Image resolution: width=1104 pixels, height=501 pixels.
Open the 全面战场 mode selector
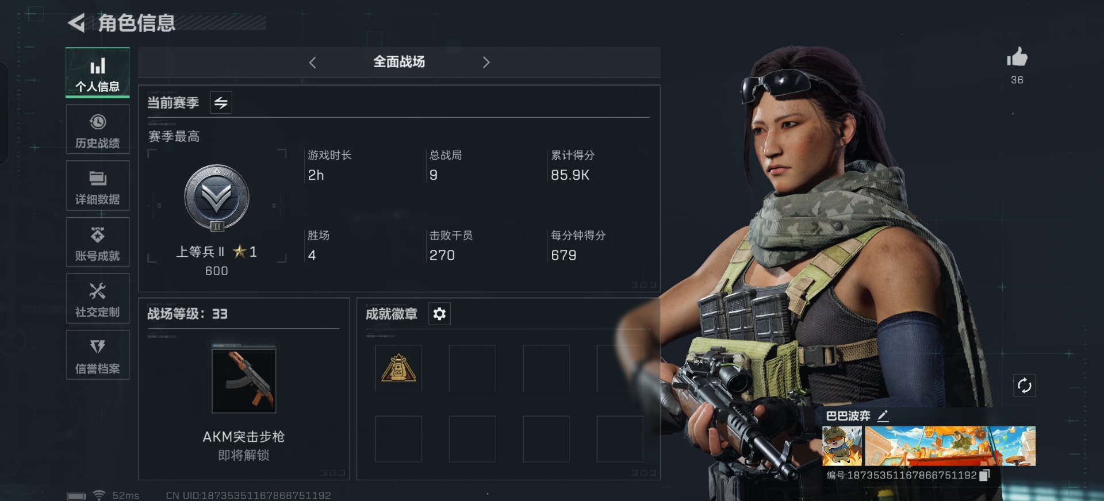click(x=399, y=62)
